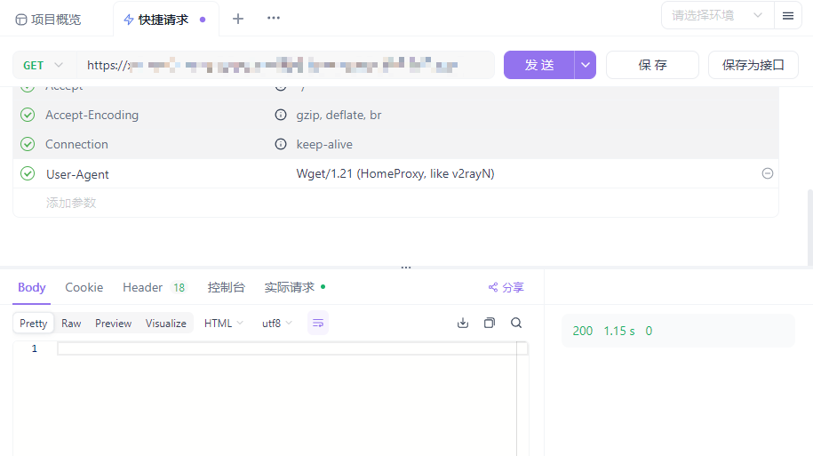Viewport: 813px width, 456px height.
Task: Expand the send button arrow menu
Action: 586,65
